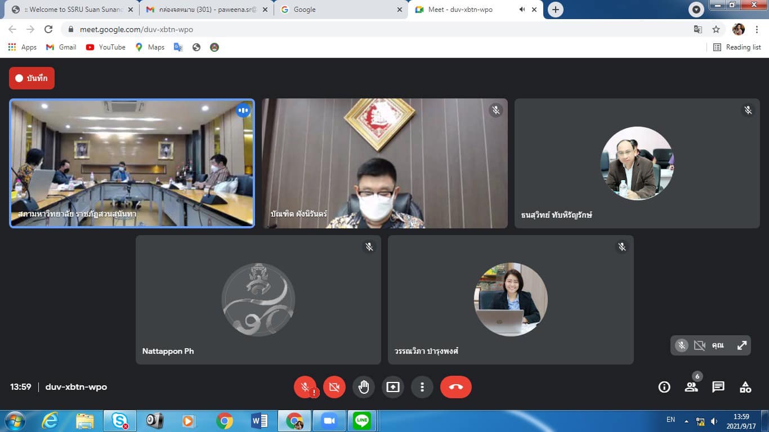This screenshot has width=769, height=432.
Task: Toggle the microphone mute button
Action: tap(305, 387)
